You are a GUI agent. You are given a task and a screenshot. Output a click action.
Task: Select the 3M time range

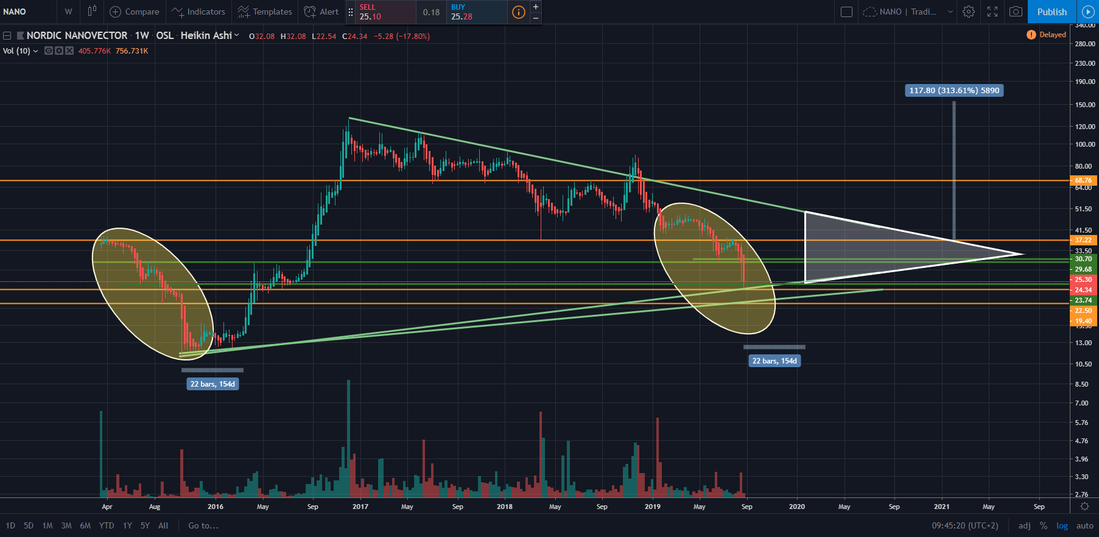tap(66, 525)
